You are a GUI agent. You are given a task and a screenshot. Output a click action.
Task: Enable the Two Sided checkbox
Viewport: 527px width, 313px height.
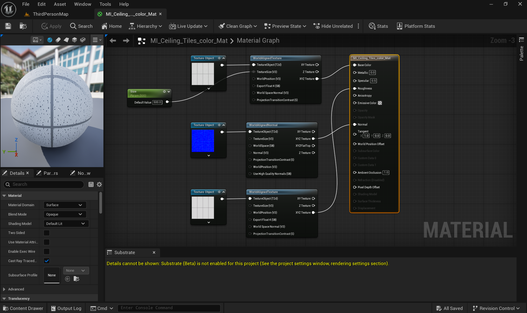(x=47, y=233)
